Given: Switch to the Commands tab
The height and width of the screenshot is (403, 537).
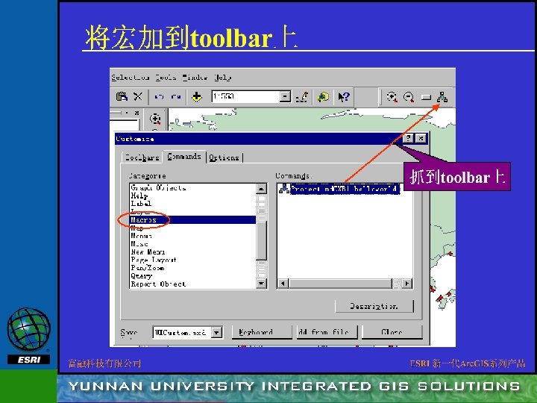Looking at the screenshot, I should (184, 157).
